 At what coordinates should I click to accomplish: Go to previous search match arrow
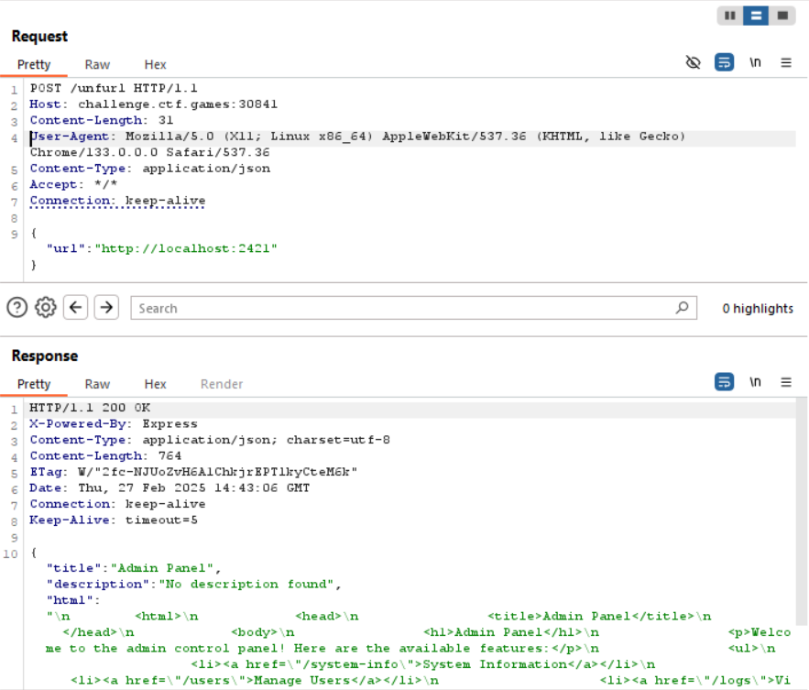tap(77, 308)
